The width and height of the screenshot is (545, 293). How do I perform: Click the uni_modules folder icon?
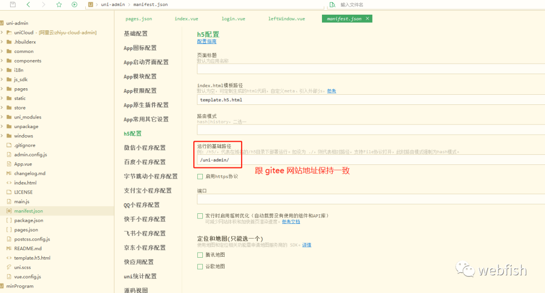click(9, 117)
